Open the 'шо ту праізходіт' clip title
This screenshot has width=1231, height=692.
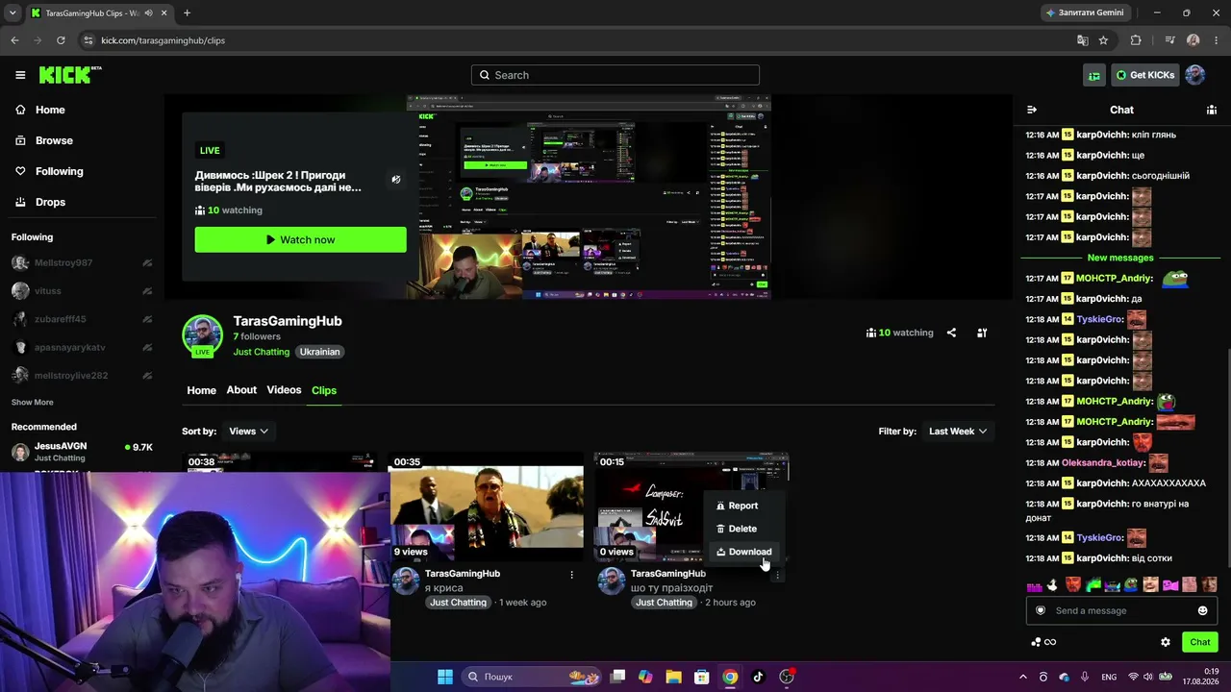pyautogui.click(x=672, y=588)
